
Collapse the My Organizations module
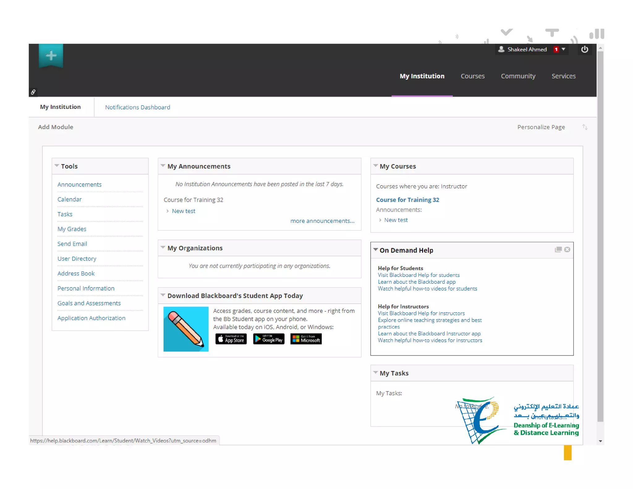coord(163,247)
